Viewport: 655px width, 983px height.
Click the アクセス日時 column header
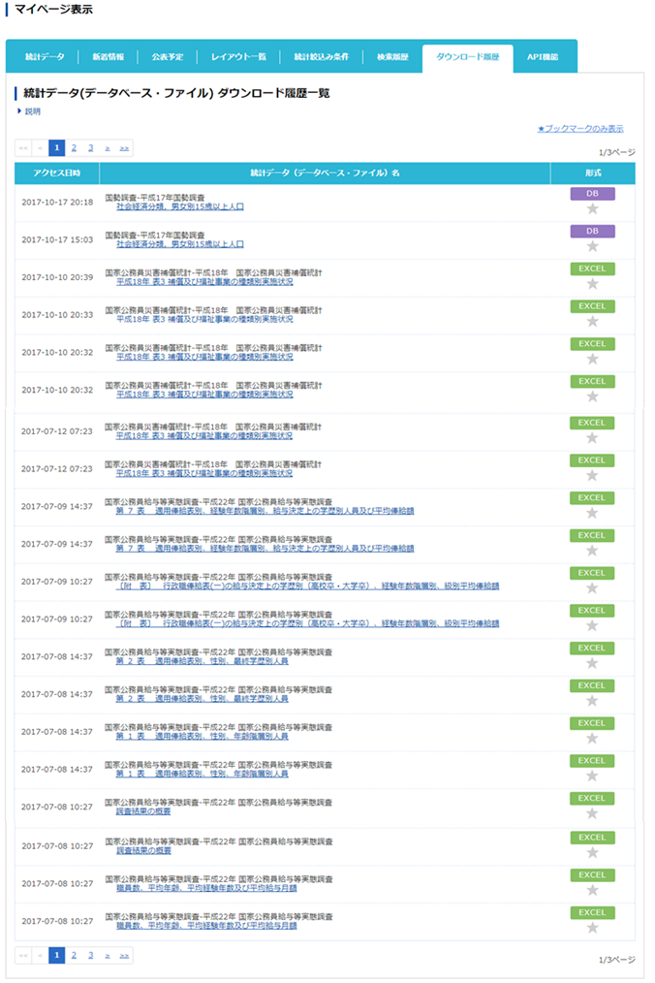pyautogui.click(x=56, y=173)
